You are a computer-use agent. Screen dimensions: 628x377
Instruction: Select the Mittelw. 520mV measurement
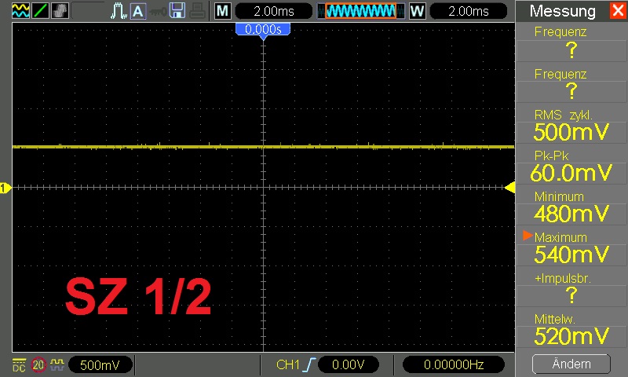pyautogui.click(x=571, y=330)
